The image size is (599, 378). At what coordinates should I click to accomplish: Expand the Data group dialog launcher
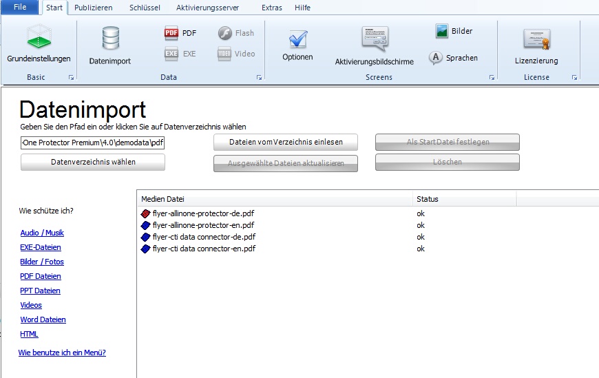click(260, 78)
